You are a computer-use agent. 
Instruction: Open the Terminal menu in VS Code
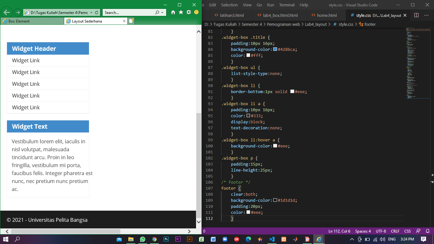287,5
